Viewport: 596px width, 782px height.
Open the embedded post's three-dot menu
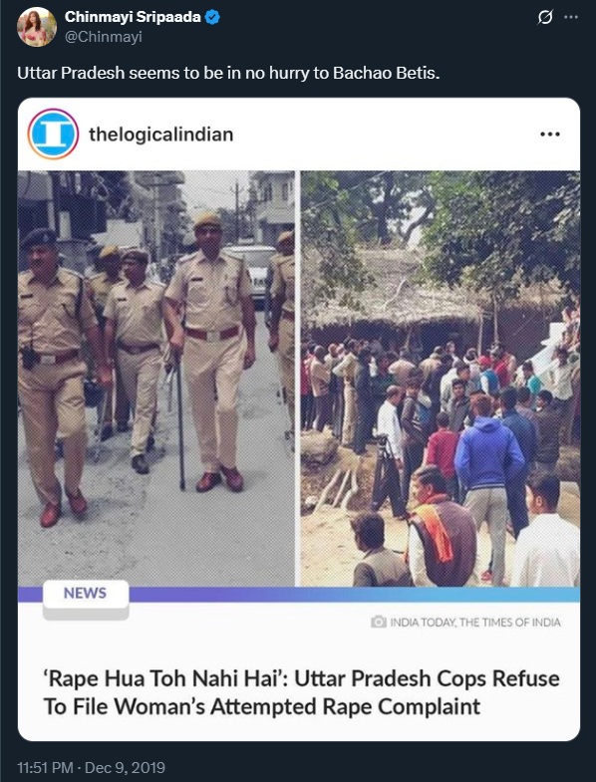tap(550, 134)
